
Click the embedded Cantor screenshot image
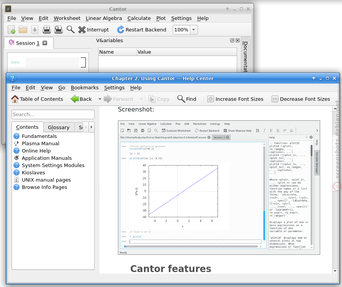tap(219, 187)
